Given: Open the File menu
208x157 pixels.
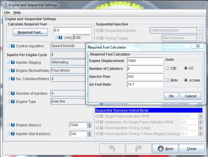Looking at the screenshot, I should click(x=7, y=13).
